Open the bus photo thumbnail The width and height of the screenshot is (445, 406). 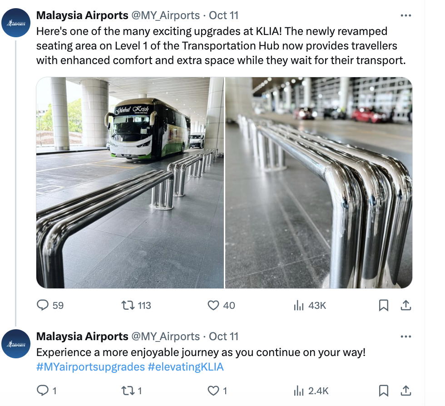coord(130,183)
